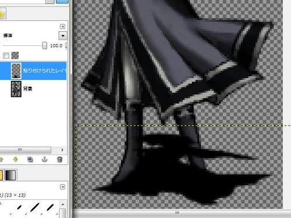Delete the selected layer with trash icon
This screenshot has width=291, height=218.
click(x=59, y=159)
